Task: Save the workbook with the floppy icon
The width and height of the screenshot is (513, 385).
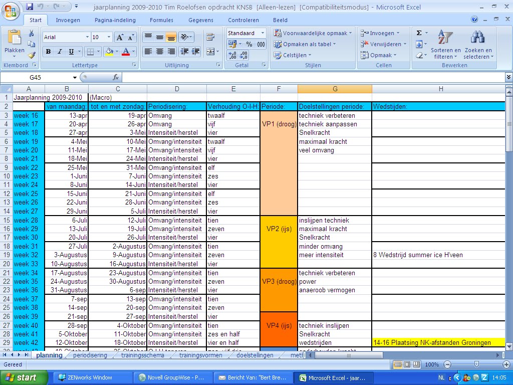Action: click(30, 7)
